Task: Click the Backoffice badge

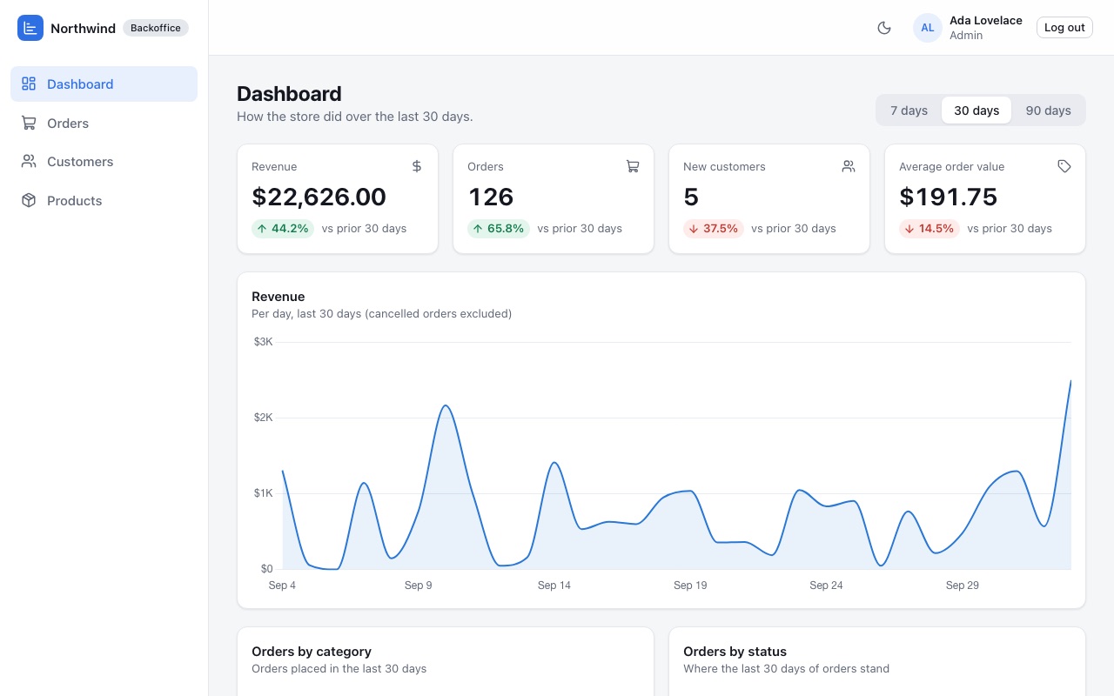Action: pos(156,28)
